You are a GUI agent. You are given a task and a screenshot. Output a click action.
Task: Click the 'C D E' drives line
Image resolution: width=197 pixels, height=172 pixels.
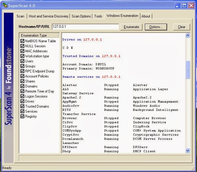tap(68, 48)
